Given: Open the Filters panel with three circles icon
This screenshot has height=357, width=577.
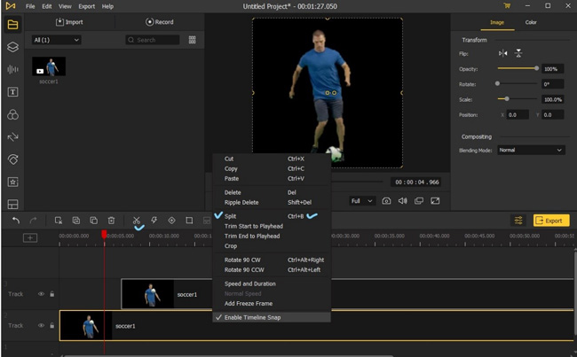Looking at the screenshot, I should (12, 114).
